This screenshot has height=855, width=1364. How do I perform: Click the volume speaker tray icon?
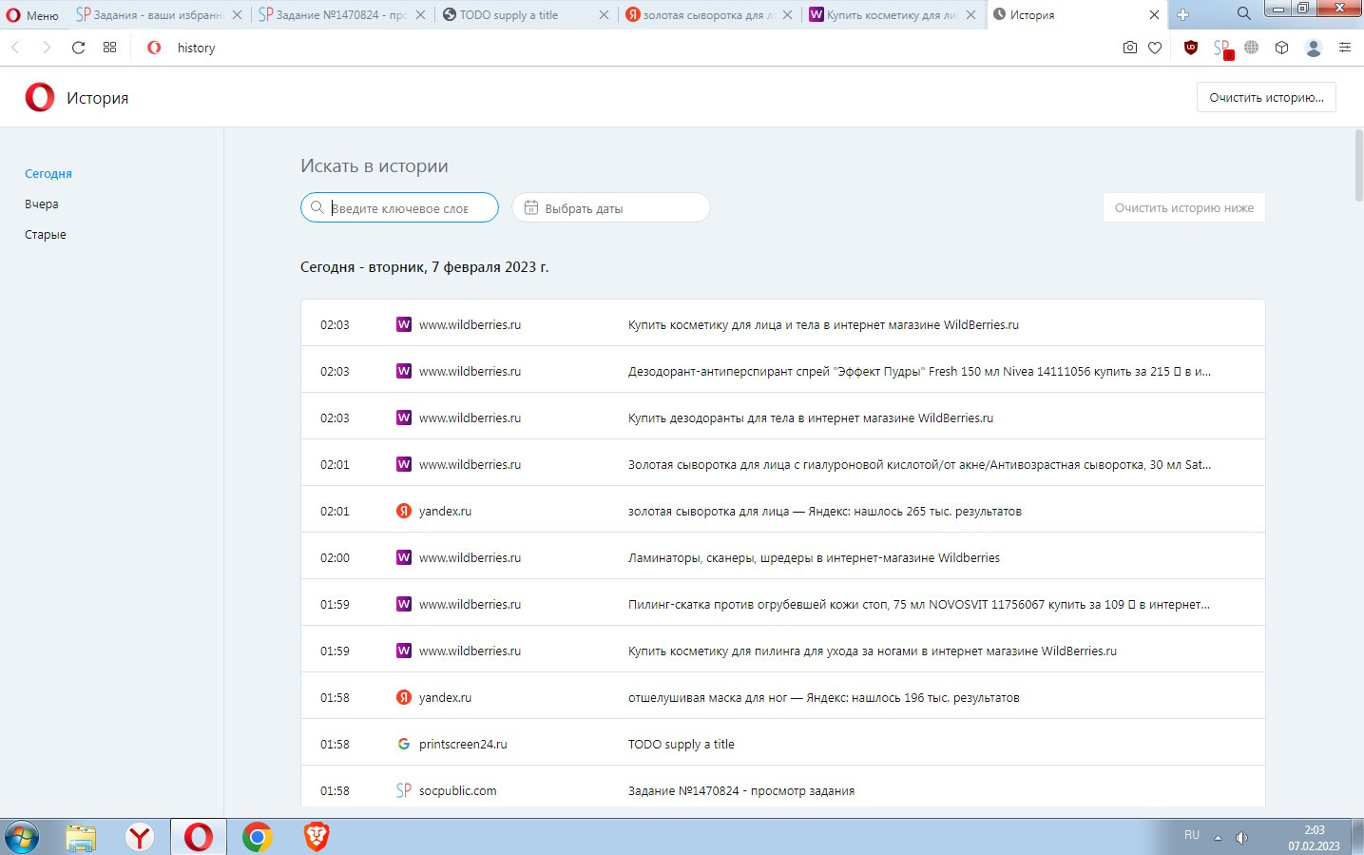click(1241, 837)
